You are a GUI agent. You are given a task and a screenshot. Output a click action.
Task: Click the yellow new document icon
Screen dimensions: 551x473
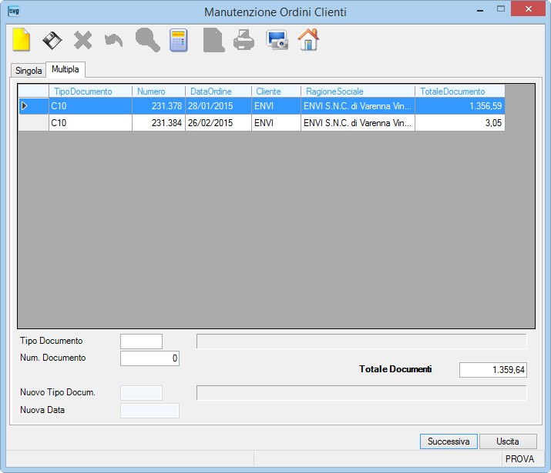(x=21, y=40)
